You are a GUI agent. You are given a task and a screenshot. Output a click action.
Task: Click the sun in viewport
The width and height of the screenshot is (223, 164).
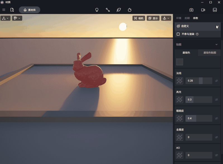(123, 27)
